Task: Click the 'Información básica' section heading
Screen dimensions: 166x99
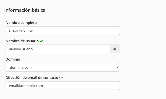Action: click(x=25, y=10)
